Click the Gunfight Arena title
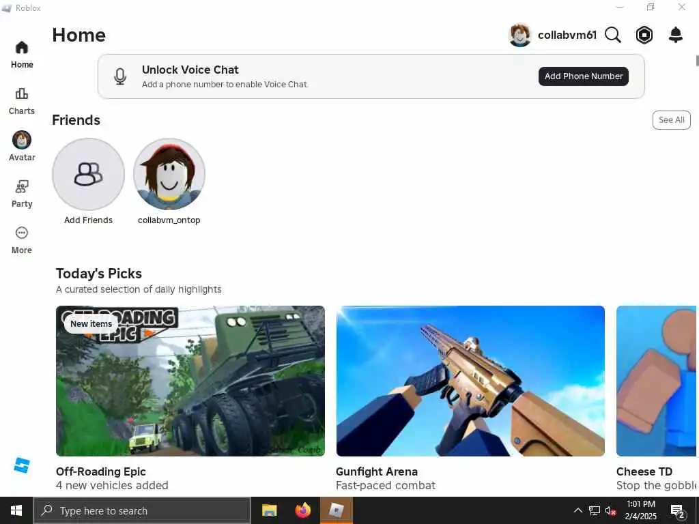 point(377,471)
